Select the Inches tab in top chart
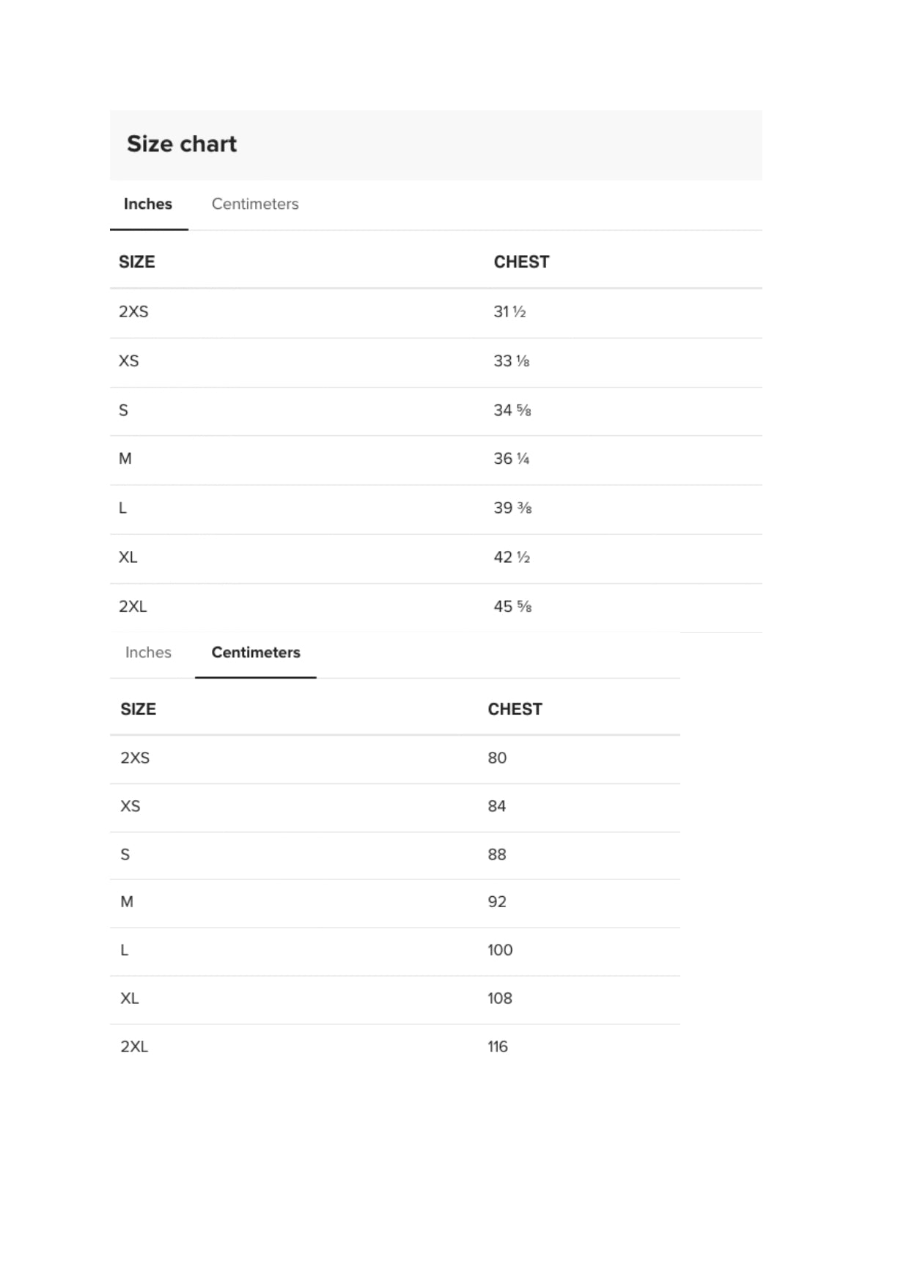Screen dimensions: 909x1286 point(148,204)
